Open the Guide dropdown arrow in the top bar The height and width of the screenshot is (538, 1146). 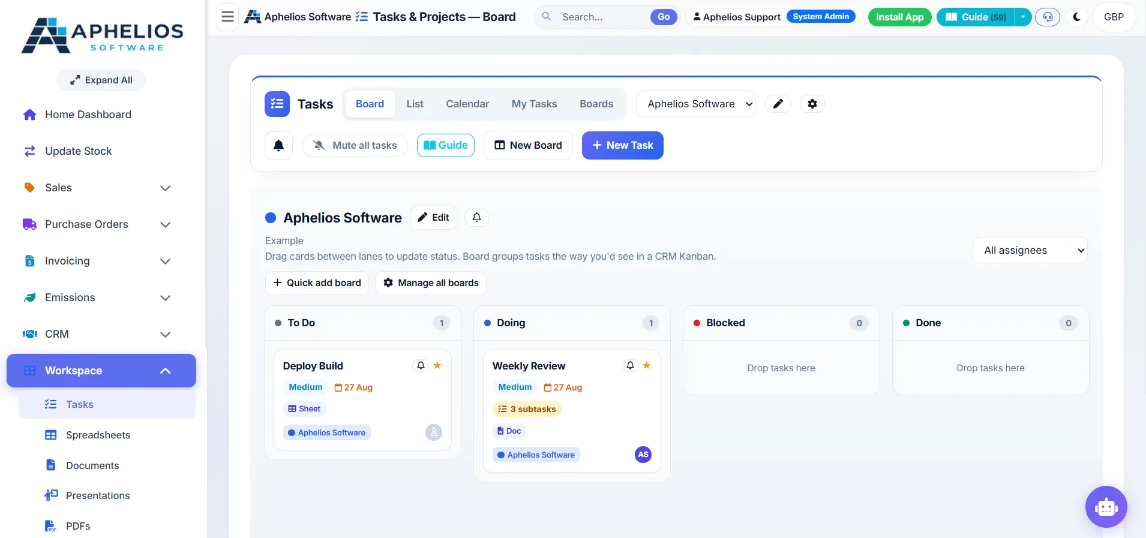point(1023,17)
